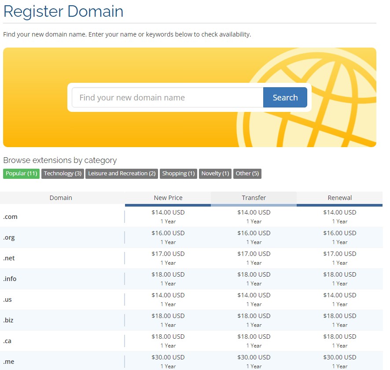Click the domain name search field
390x370 pixels.
coord(167,97)
